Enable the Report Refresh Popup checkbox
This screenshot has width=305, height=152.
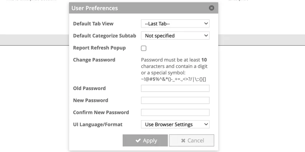coord(144,48)
